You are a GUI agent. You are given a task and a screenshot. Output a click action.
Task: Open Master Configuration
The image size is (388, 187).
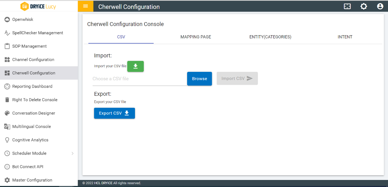tap(39, 180)
